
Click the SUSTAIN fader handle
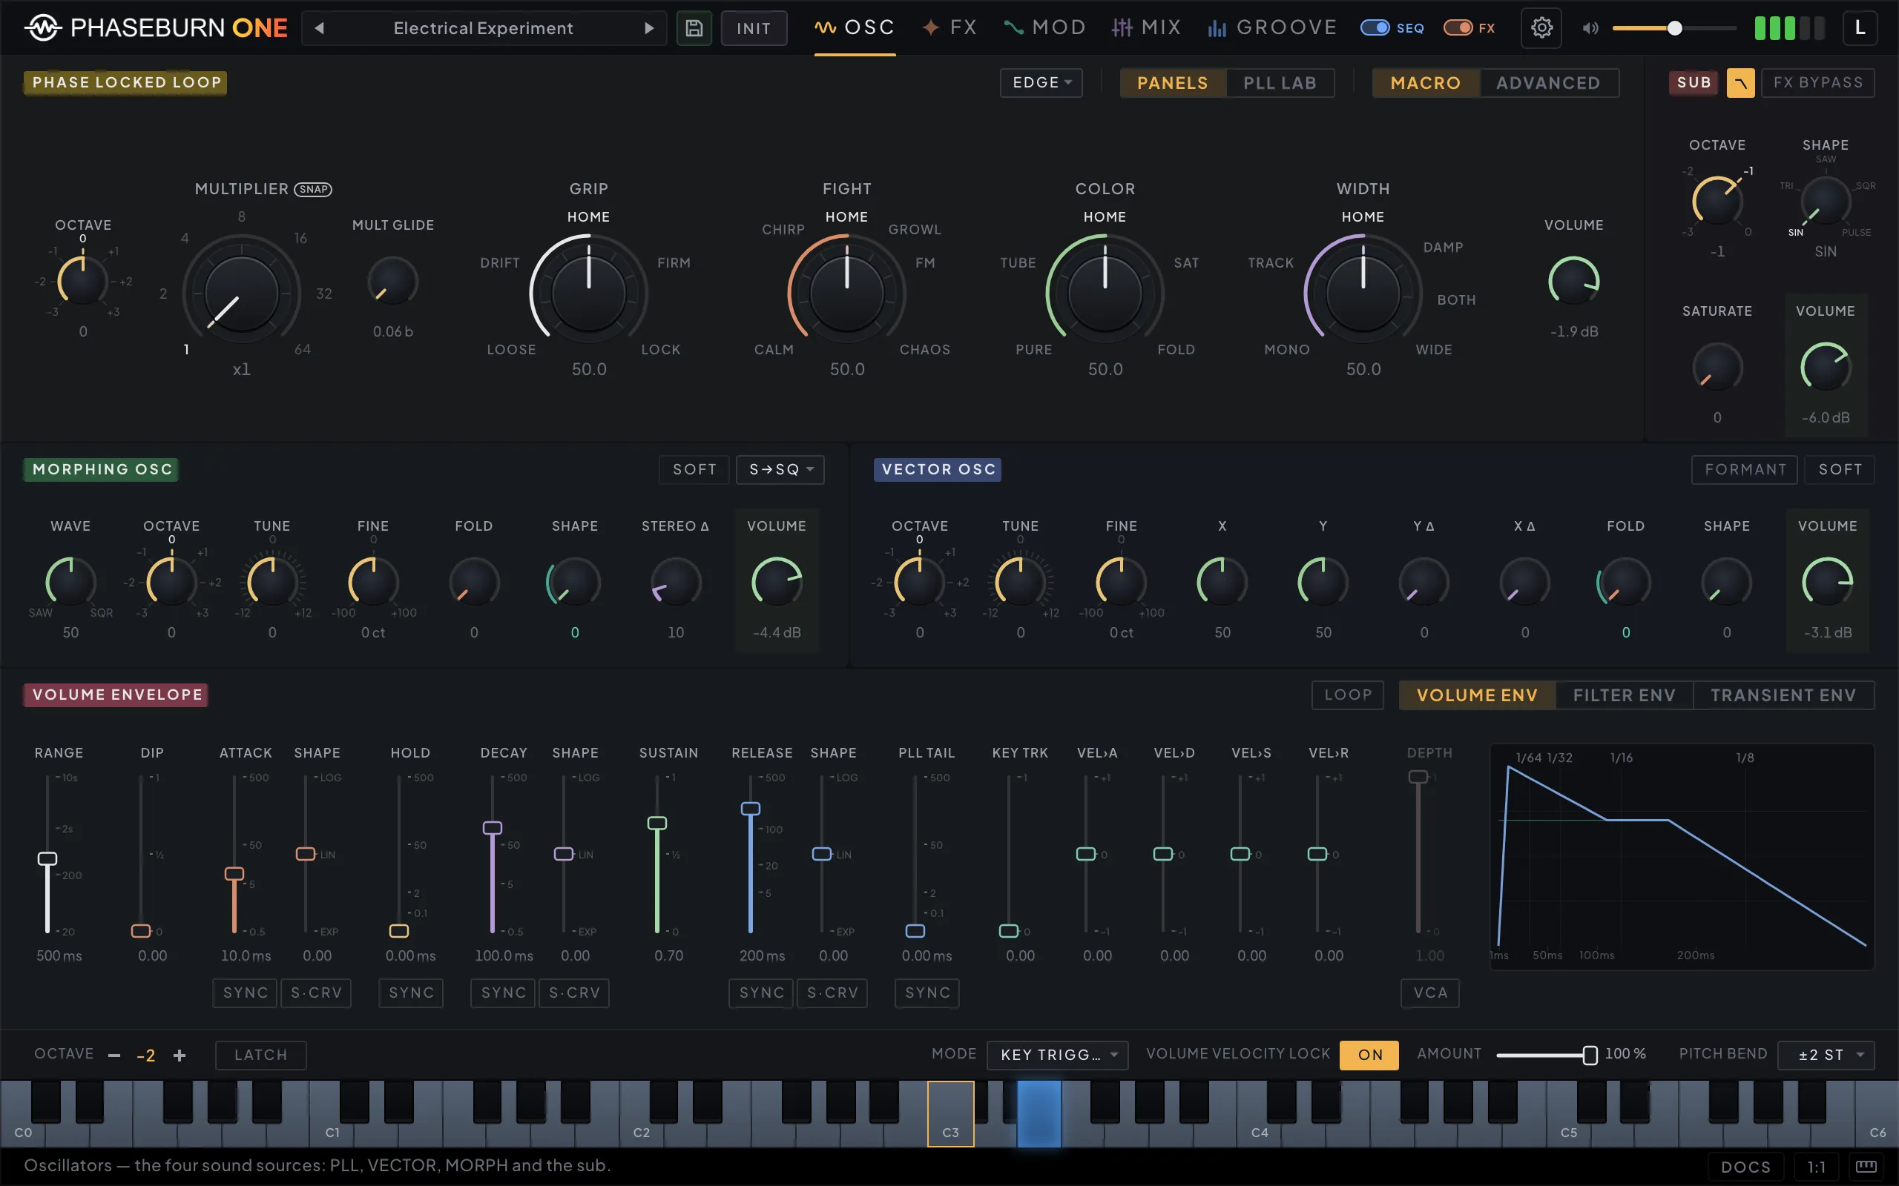tap(656, 823)
